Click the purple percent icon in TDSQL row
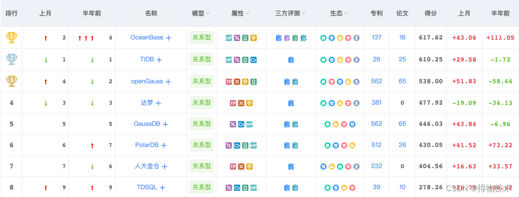519x197 pixels. 229,187
